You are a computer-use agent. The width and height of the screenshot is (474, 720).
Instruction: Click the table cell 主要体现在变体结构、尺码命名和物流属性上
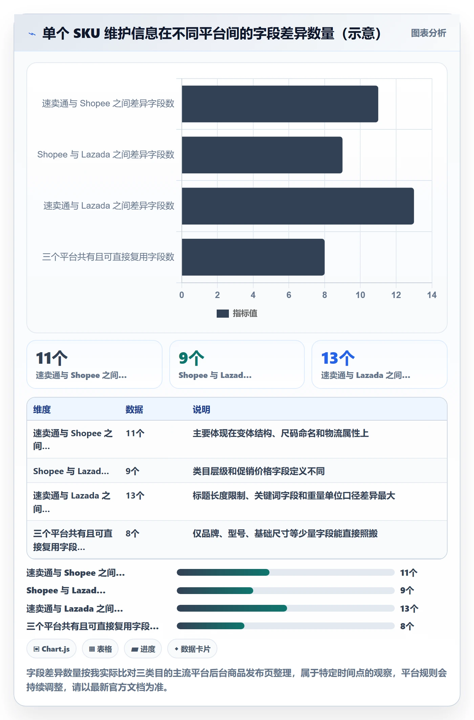pos(281,433)
